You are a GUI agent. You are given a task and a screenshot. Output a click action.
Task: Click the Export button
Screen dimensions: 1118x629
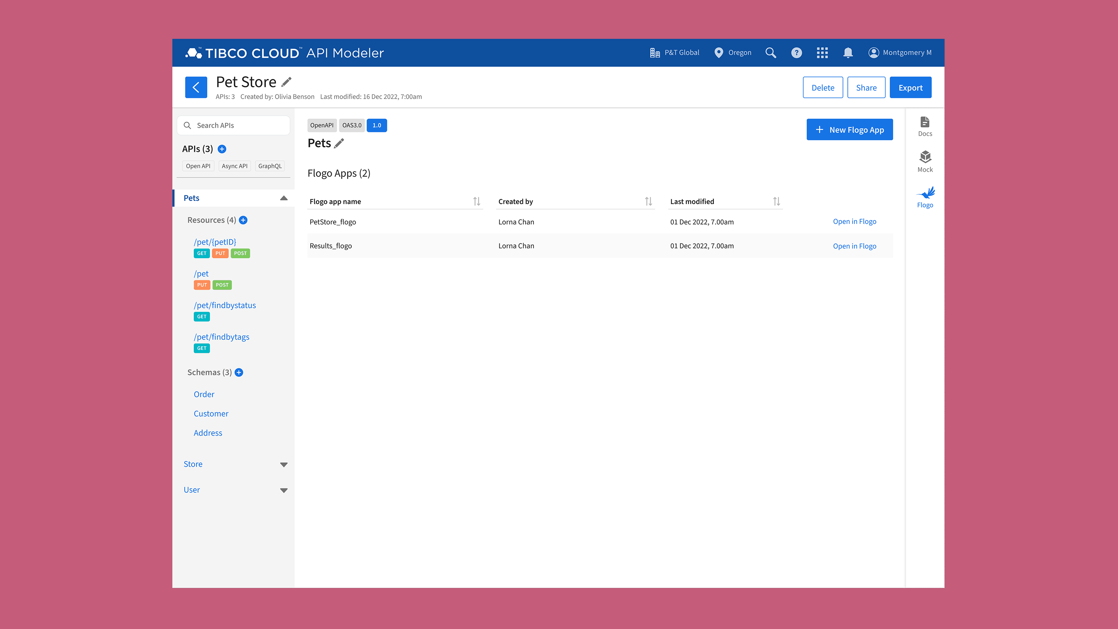click(x=911, y=87)
